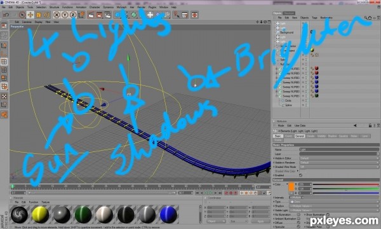Click the green G color slider
Screen dimensions: 381x229
point(346,189)
